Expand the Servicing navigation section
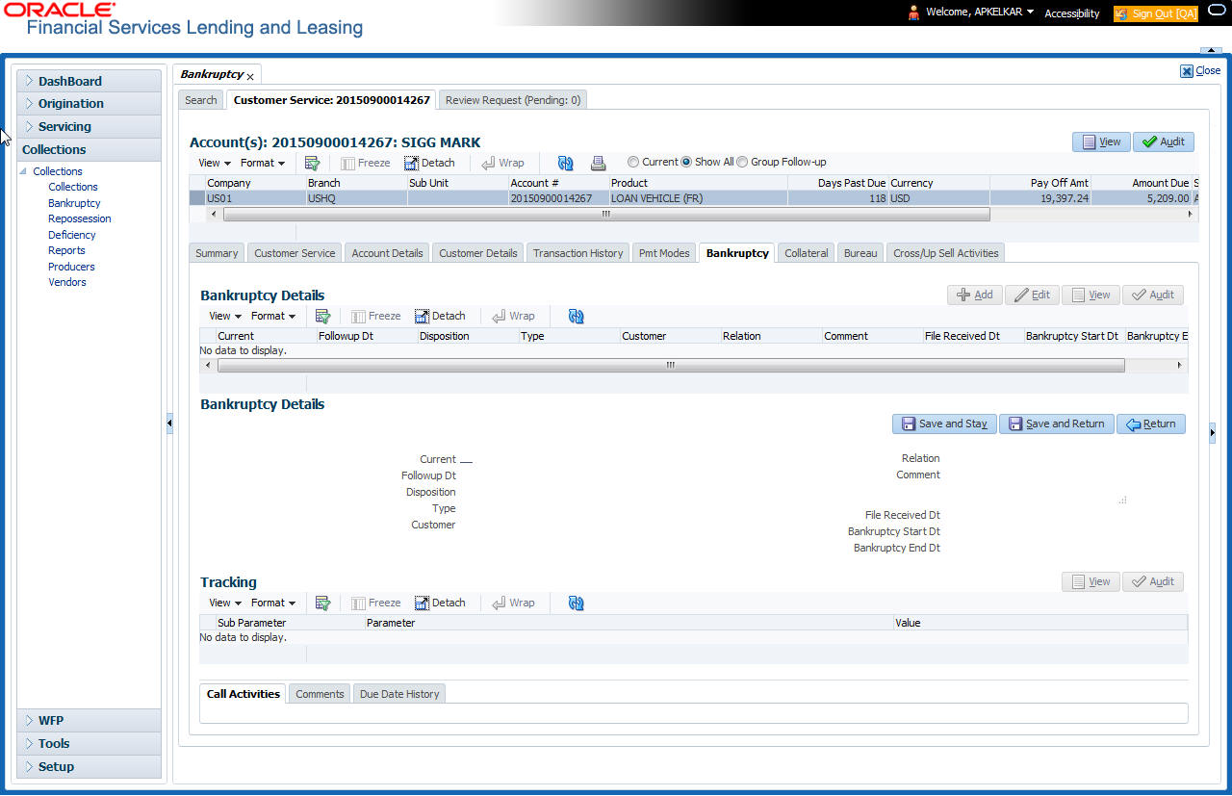The image size is (1232, 796). tap(89, 126)
